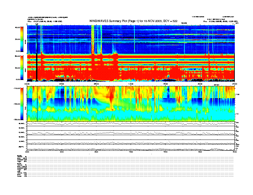Screen dimensions: 253x195
Task: Click 04:00 tick label below RAD1 spectrogram
Action: coord(62,84)
